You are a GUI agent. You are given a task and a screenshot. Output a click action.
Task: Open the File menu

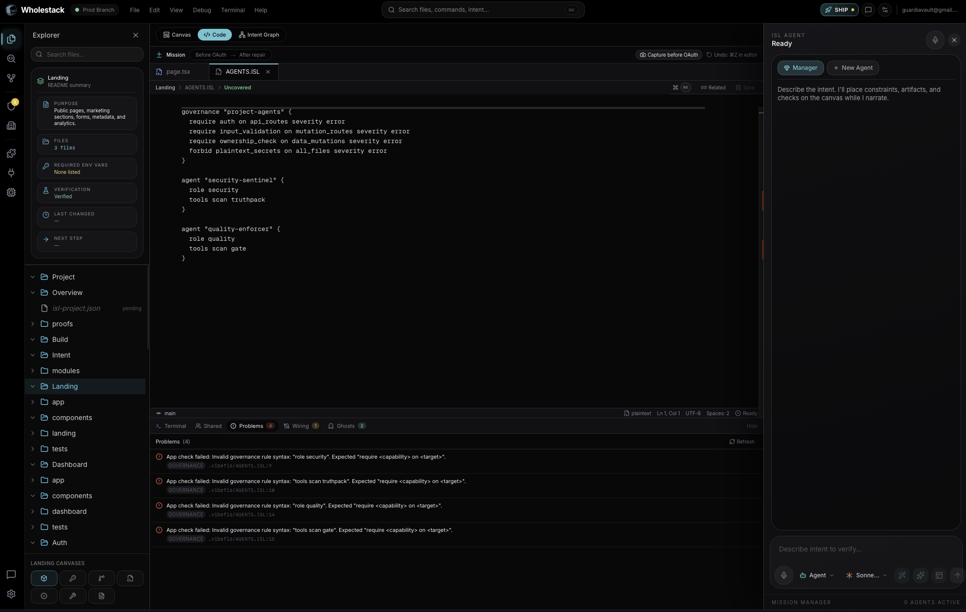coord(135,10)
